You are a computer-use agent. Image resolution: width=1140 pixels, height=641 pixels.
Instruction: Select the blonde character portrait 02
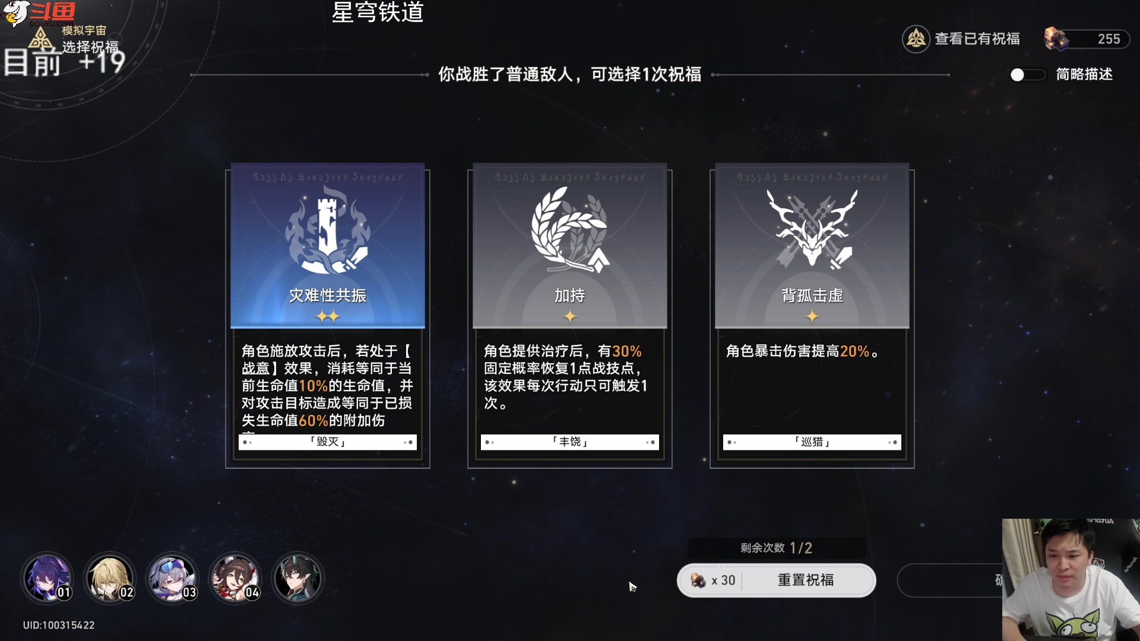coord(110,578)
